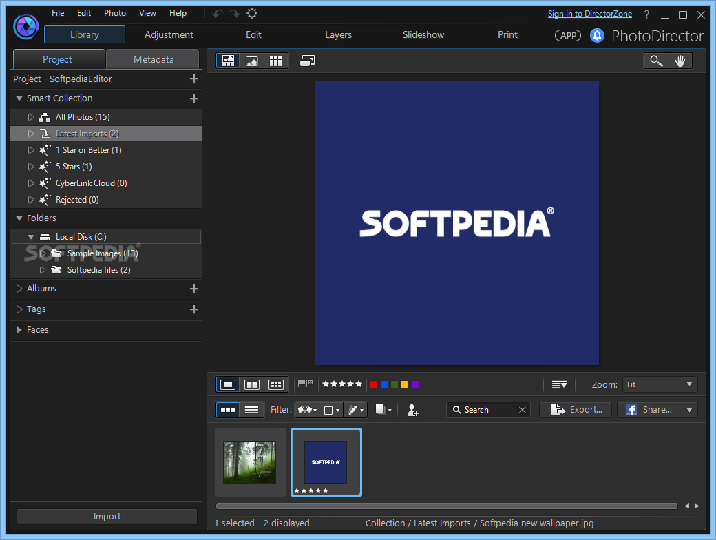Select the forest photo thumbnail
This screenshot has width=716, height=540.
coord(250,462)
